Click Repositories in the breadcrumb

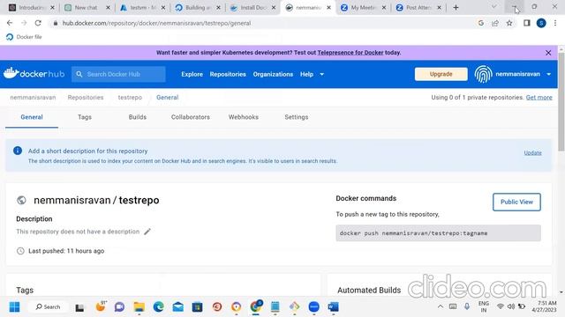86,98
